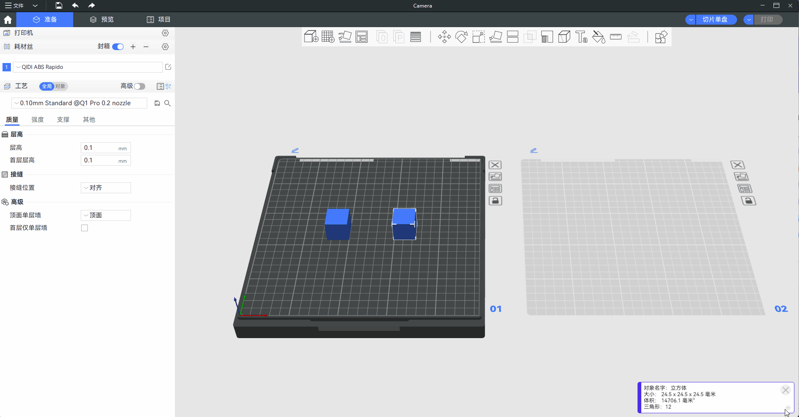The image size is (799, 417).
Task: Check the 首层仅单层墙 checkbox
Action: [85, 228]
